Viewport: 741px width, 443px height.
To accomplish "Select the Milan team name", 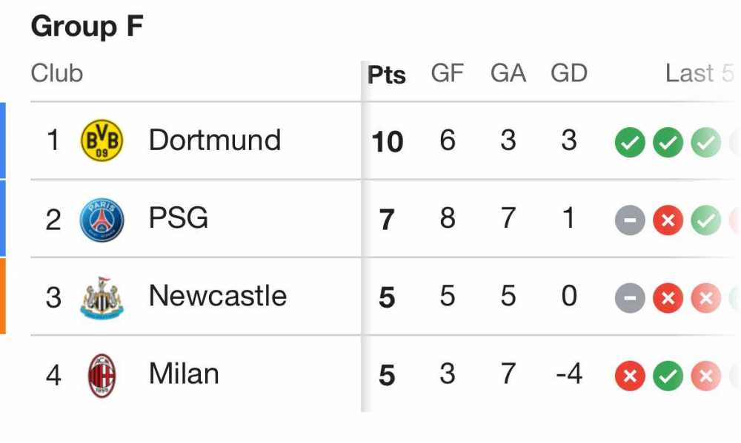I will click(184, 374).
